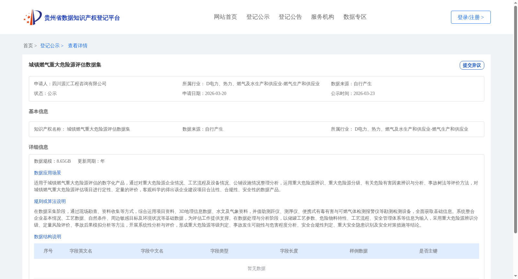
Task: Click 是否主键 column header
Action: click(x=428, y=251)
